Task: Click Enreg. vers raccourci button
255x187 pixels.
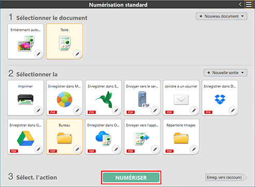Action: 226,177
